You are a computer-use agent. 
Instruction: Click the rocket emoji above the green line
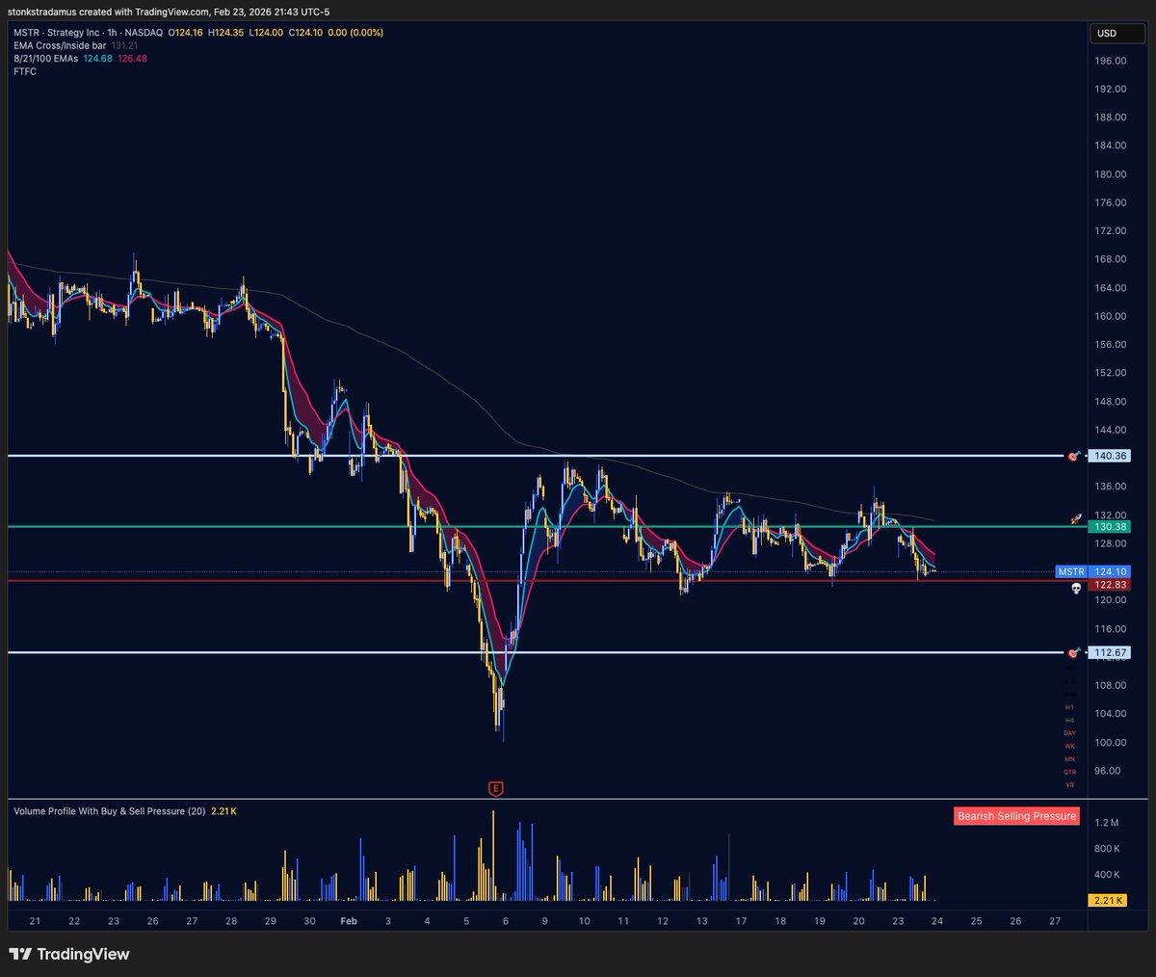pyautogui.click(x=1076, y=518)
